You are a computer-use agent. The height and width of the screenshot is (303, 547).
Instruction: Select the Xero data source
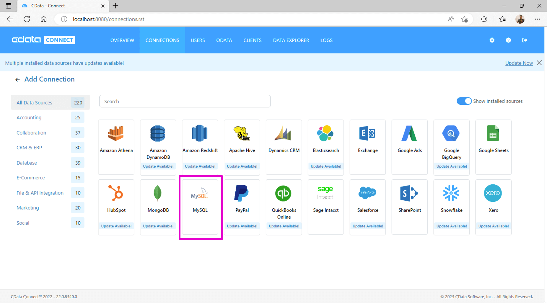[x=494, y=207]
